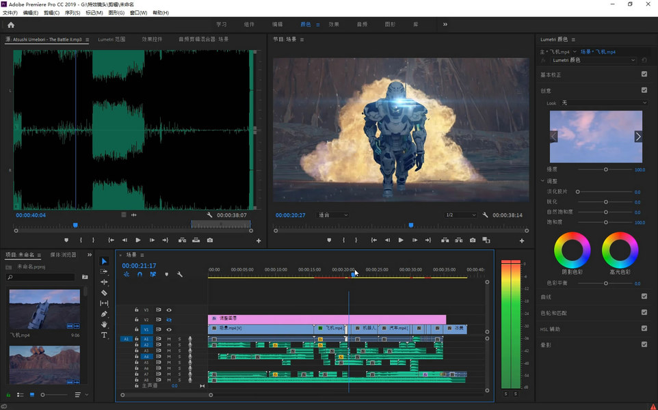The height and width of the screenshot is (410, 658).
Task: Open Source monitor settings wrench
Action: (x=209, y=215)
